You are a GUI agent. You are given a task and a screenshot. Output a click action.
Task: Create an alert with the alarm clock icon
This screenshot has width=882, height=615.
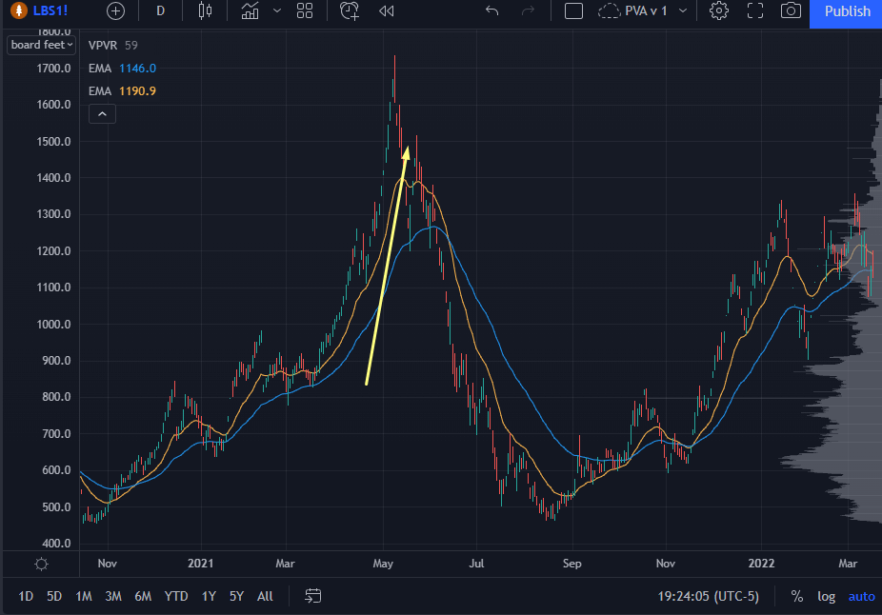point(350,10)
